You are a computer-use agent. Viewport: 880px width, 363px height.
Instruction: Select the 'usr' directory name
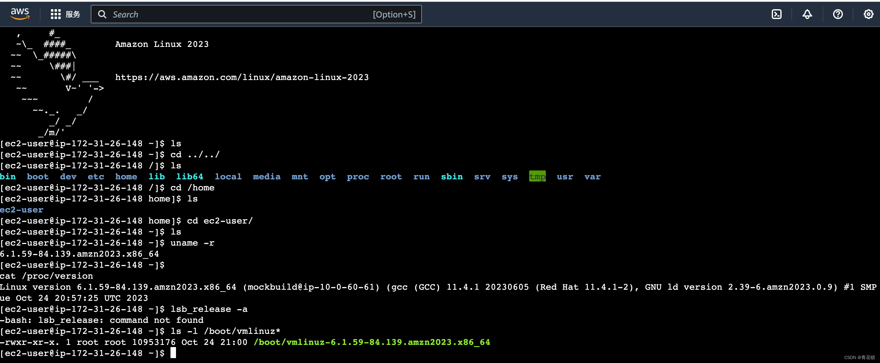tap(565, 177)
